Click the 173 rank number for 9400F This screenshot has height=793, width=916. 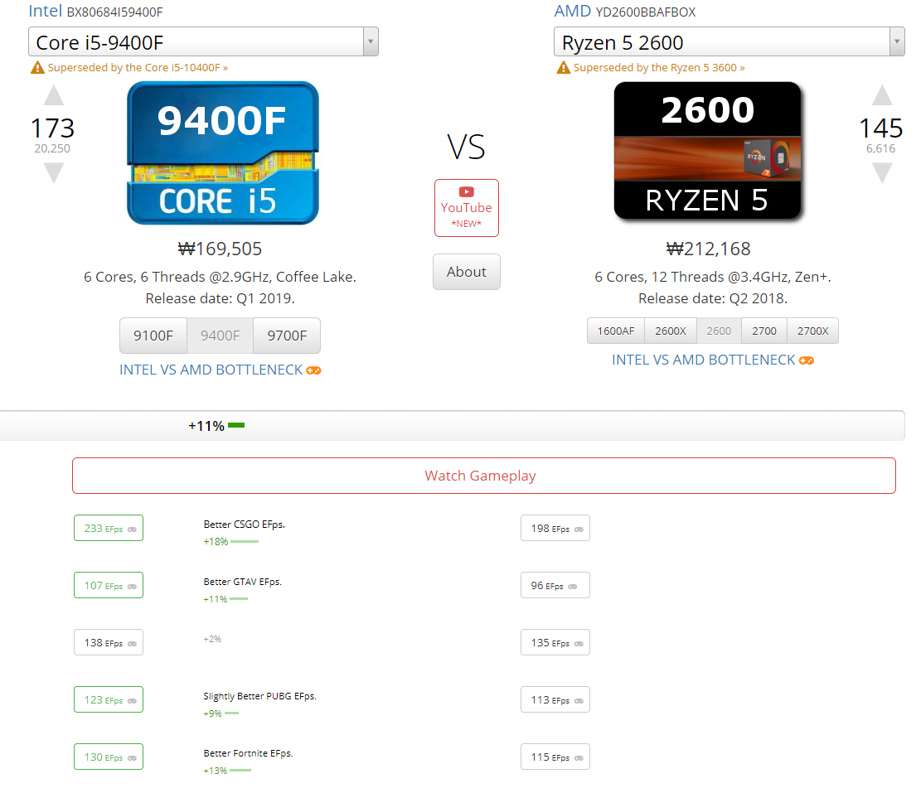coord(52,128)
